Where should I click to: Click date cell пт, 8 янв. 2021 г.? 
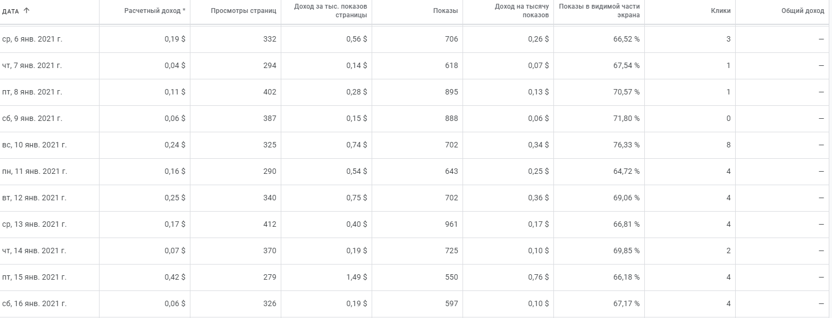point(32,92)
